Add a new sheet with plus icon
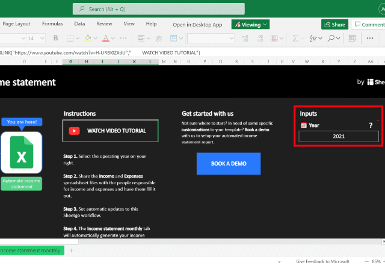The width and height of the screenshot is (385, 265). (71, 251)
